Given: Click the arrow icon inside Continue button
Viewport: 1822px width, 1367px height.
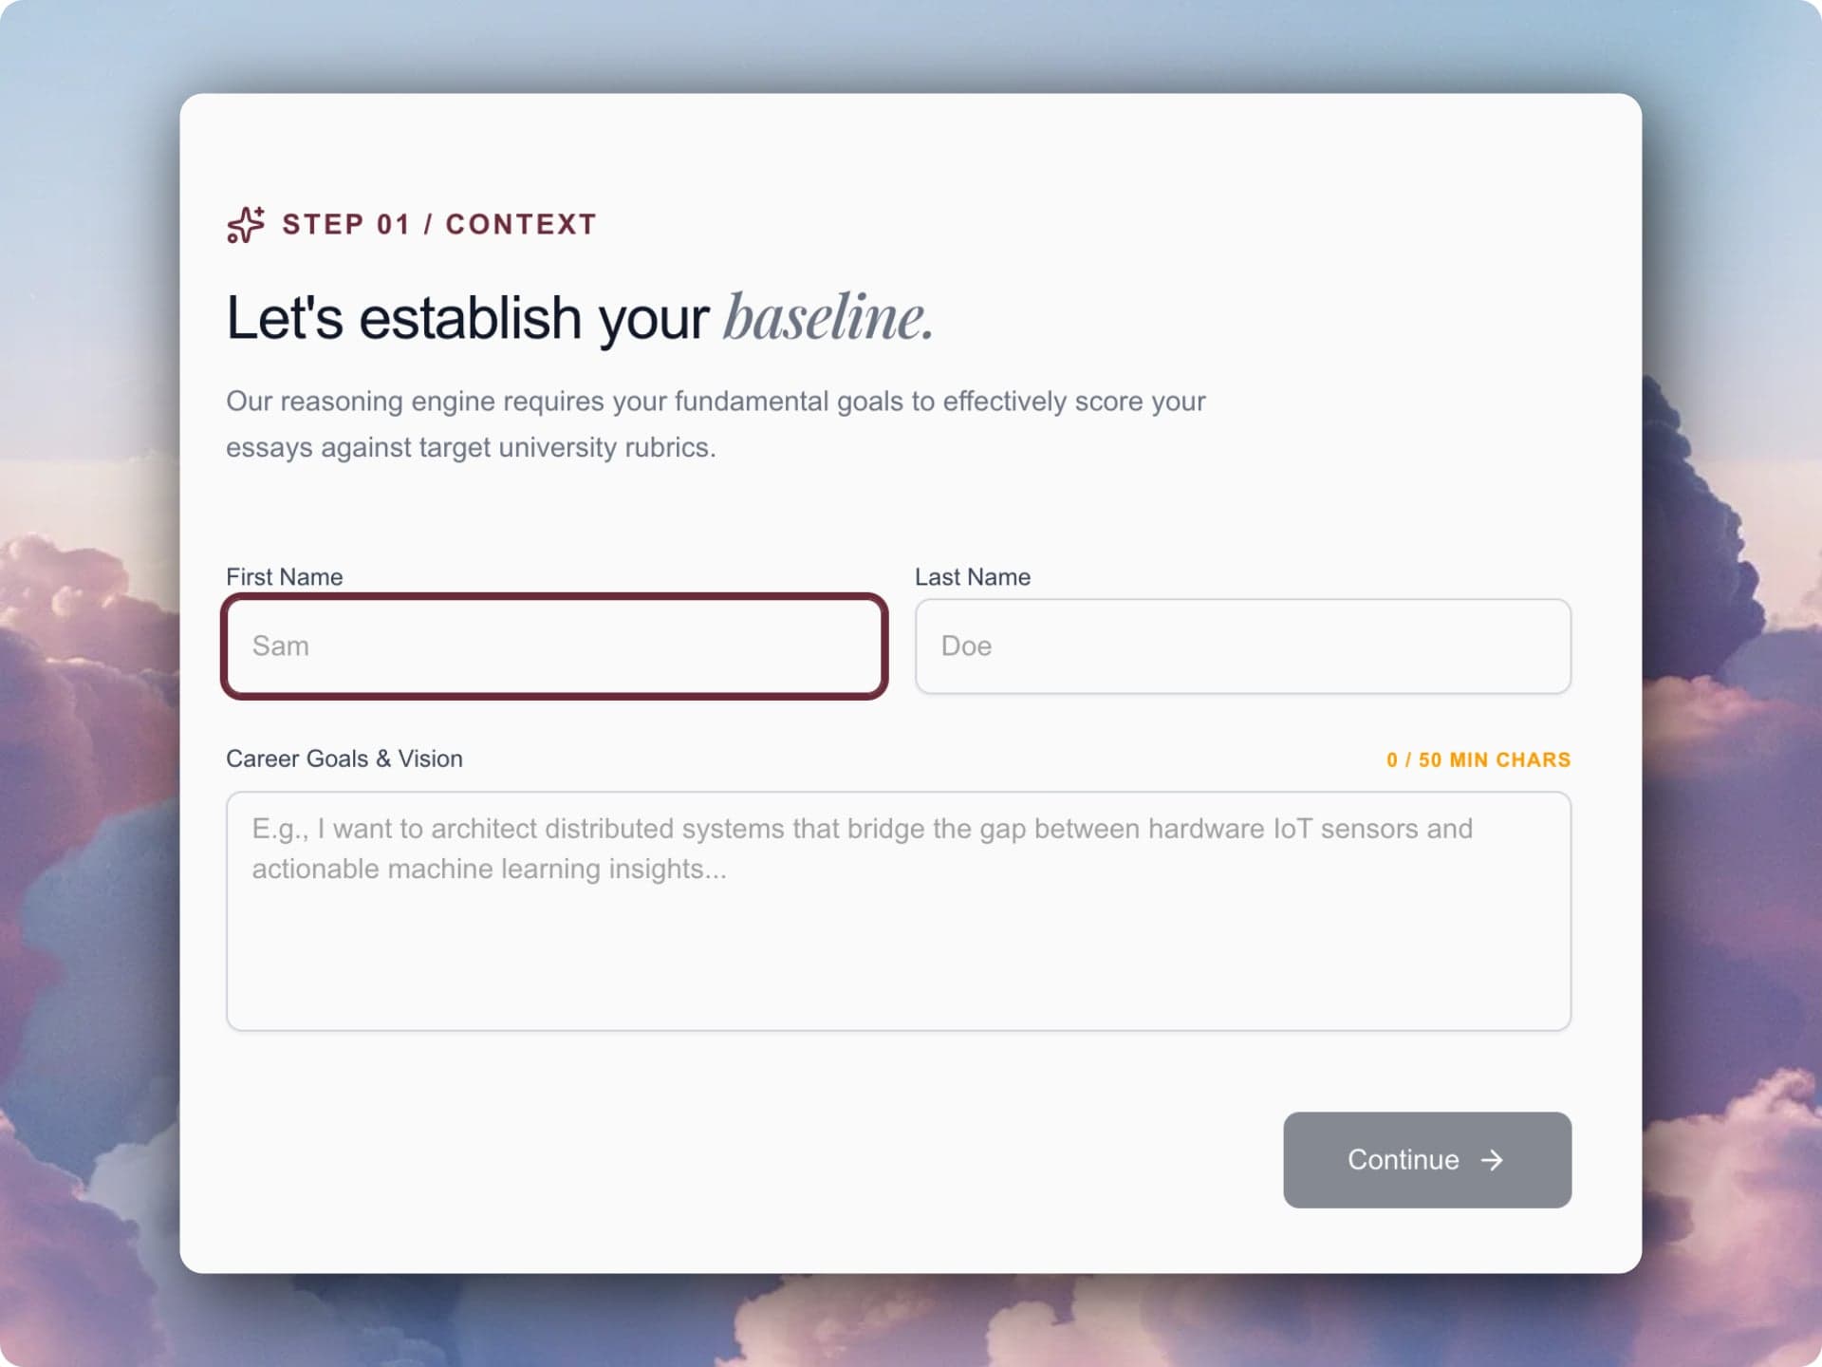Looking at the screenshot, I should tap(1492, 1159).
